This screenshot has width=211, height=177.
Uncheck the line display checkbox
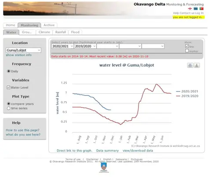pyautogui.click(x=187, y=46)
